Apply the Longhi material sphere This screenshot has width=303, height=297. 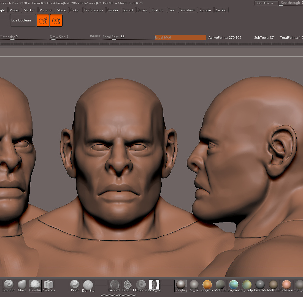click(181, 286)
